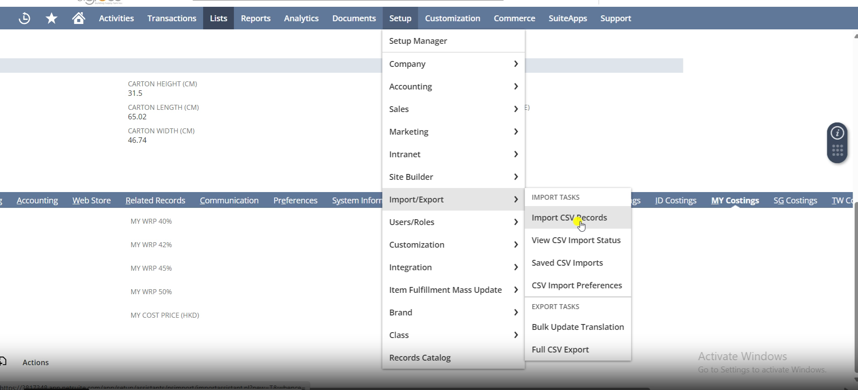Choose View CSV Import Status
Screen dimensions: 858x390
point(578,240)
